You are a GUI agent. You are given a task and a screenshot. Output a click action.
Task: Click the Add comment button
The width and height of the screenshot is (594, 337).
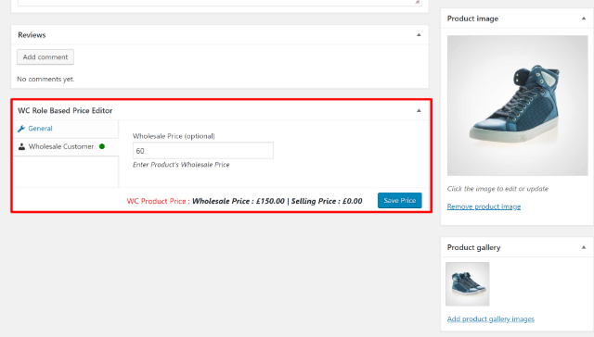(45, 57)
